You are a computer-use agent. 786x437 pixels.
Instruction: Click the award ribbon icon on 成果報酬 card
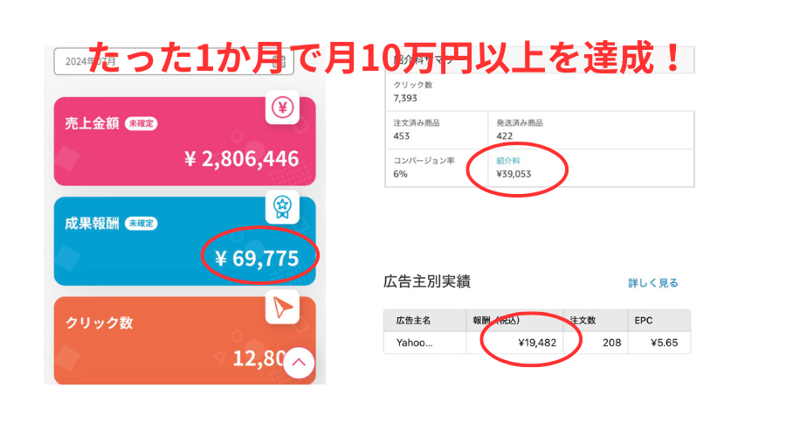282,207
